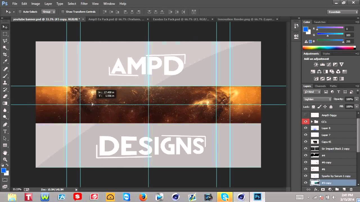Lock layer position icon

pos(325,107)
